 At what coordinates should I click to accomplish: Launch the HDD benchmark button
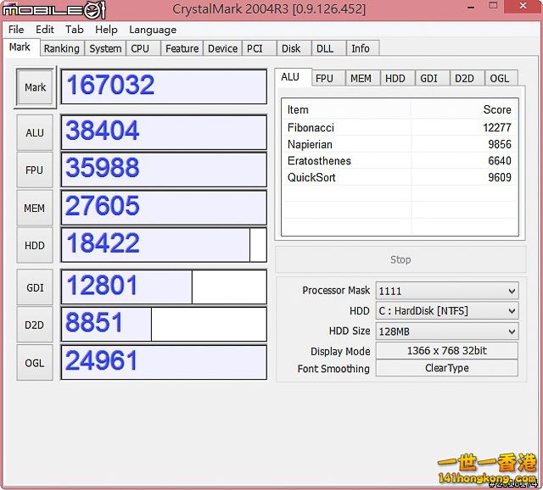pos(35,245)
